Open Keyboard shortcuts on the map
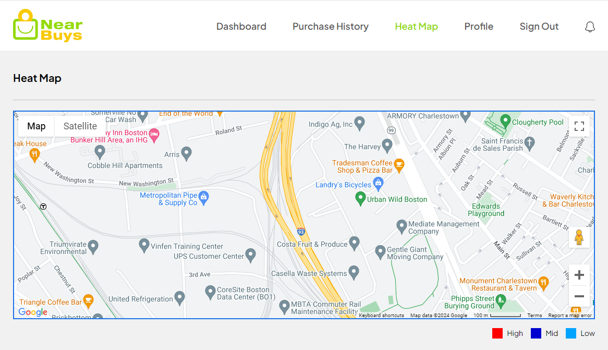The image size is (608, 350). tap(381, 316)
